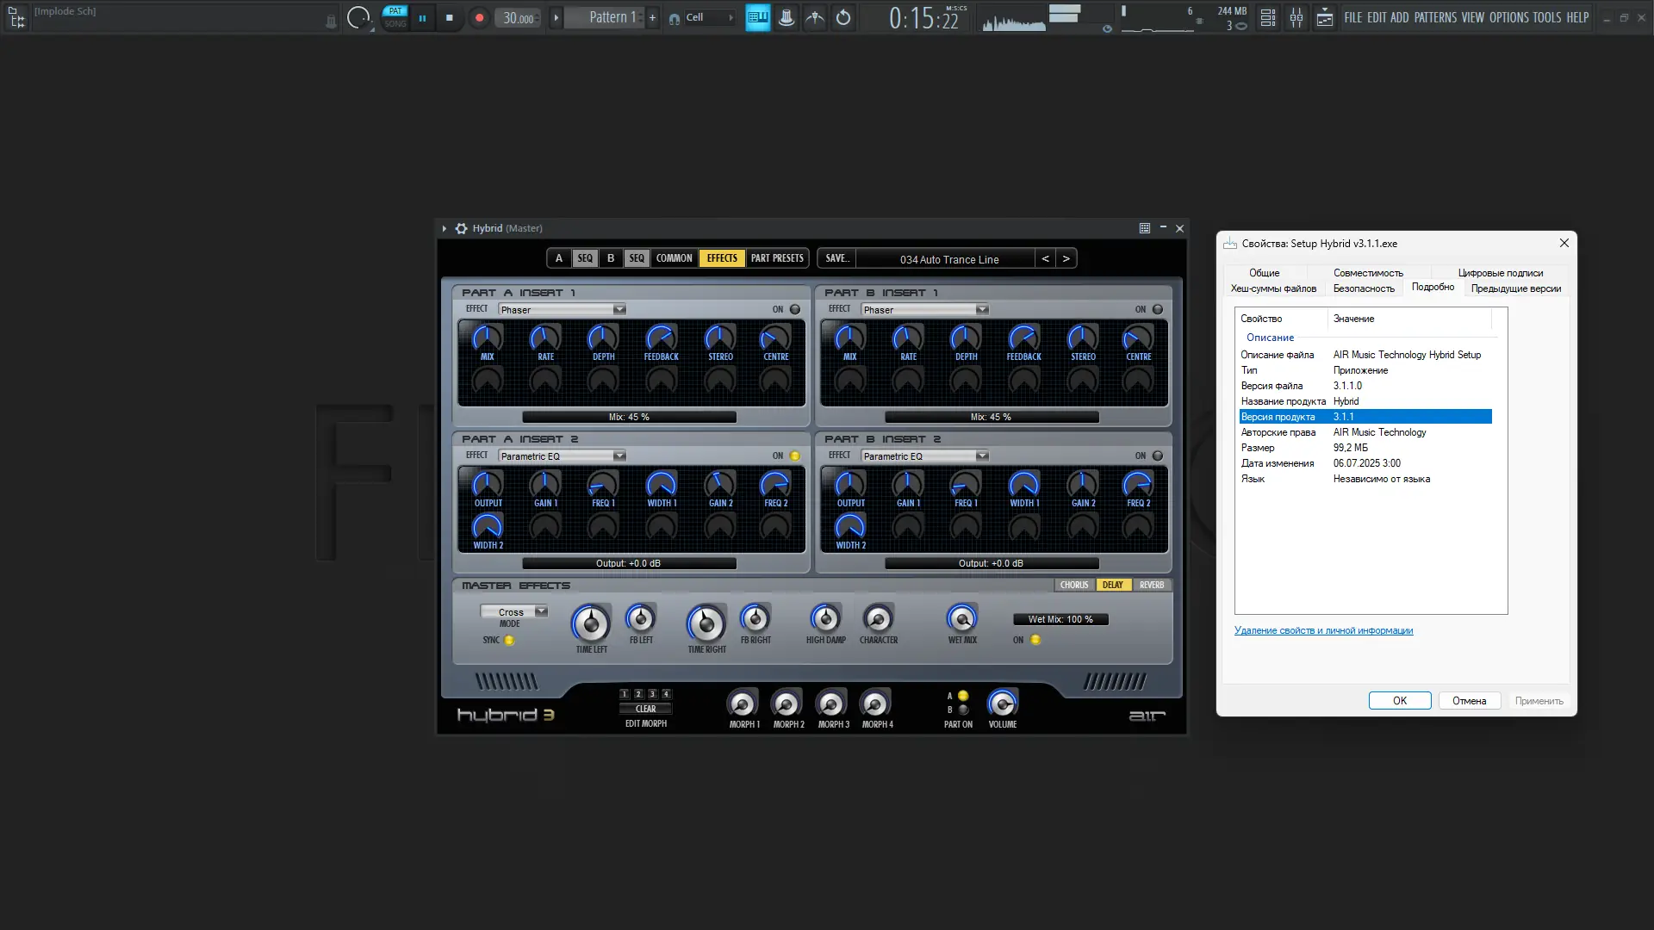Screen dimensions: 1654x930
Task: Click the OK button in properties dialog
Action: tap(1400, 701)
